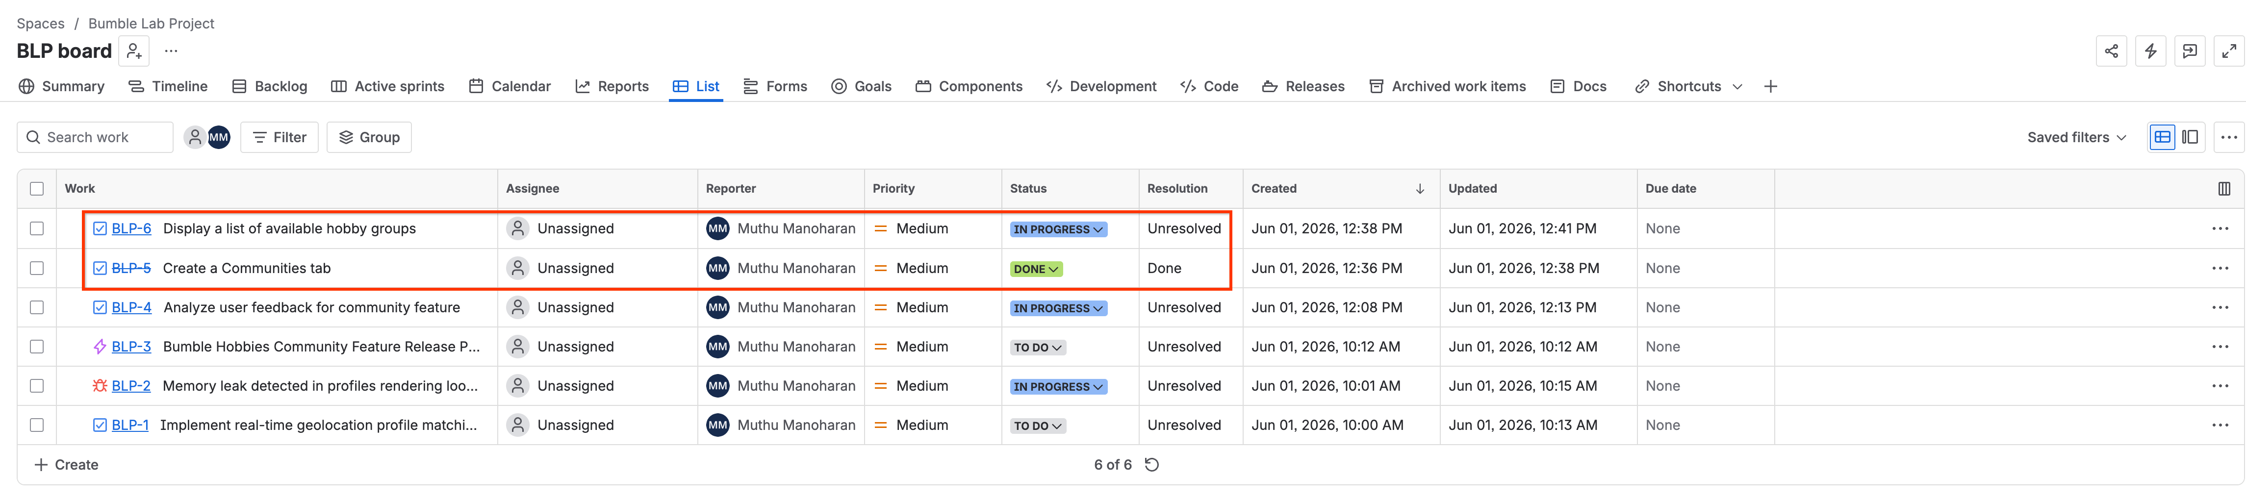Open the more actions menu for BLP-6 row
Image resolution: width=2246 pixels, height=501 pixels.
pos(2220,229)
